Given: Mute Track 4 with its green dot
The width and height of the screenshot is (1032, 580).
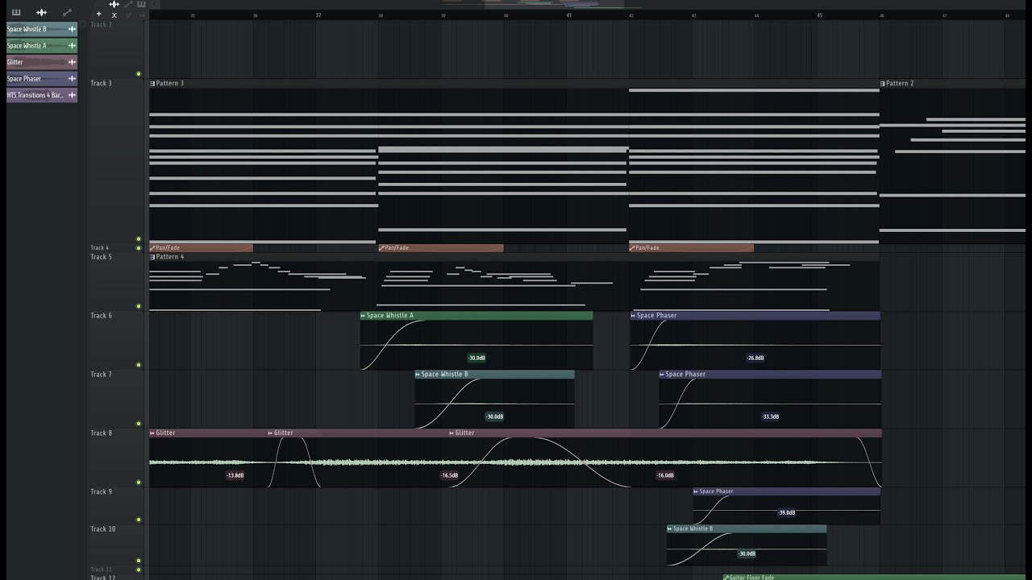Looking at the screenshot, I should [x=139, y=248].
